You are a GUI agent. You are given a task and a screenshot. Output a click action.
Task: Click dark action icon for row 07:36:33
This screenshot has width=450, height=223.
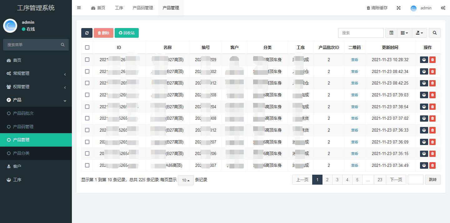tap(424, 130)
